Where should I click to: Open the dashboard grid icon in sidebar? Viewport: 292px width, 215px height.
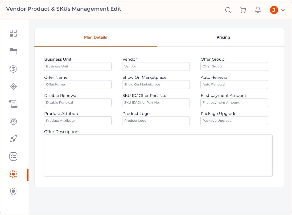tap(13, 33)
